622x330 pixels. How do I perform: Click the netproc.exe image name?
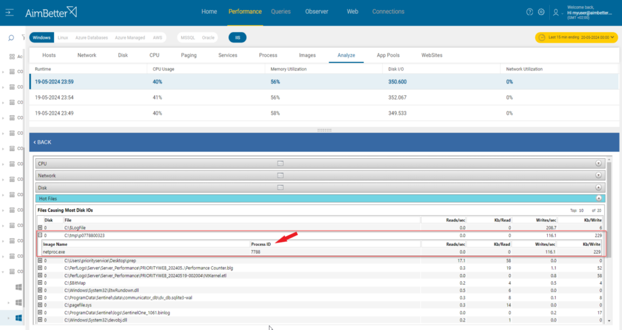coord(54,252)
